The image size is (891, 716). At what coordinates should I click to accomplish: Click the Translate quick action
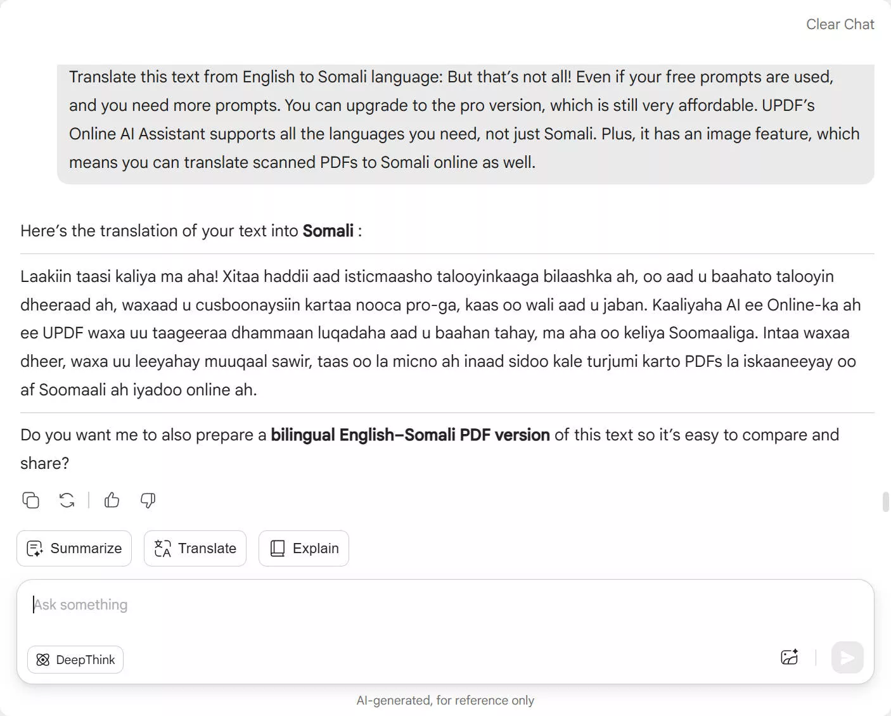[x=195, y=548]
